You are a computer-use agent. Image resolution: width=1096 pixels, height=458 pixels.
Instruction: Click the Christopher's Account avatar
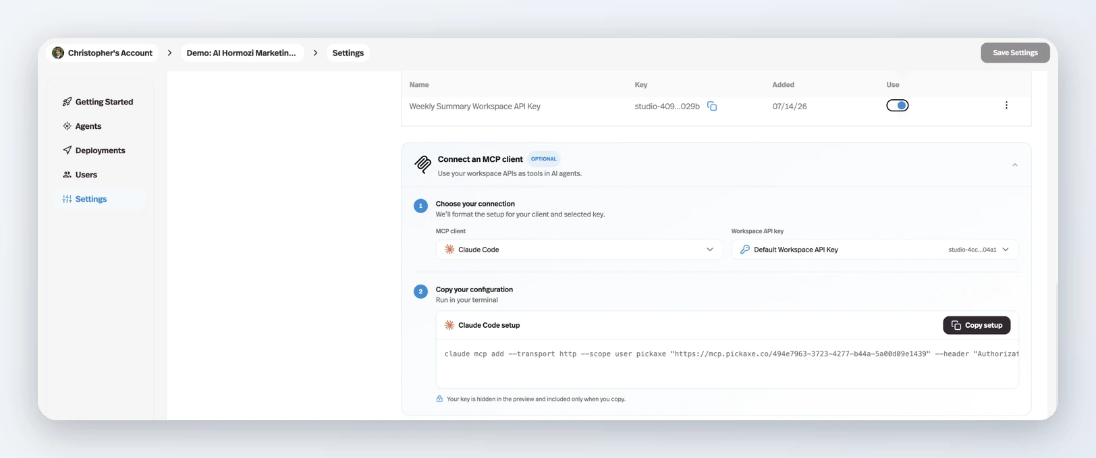tap(58, 53)
